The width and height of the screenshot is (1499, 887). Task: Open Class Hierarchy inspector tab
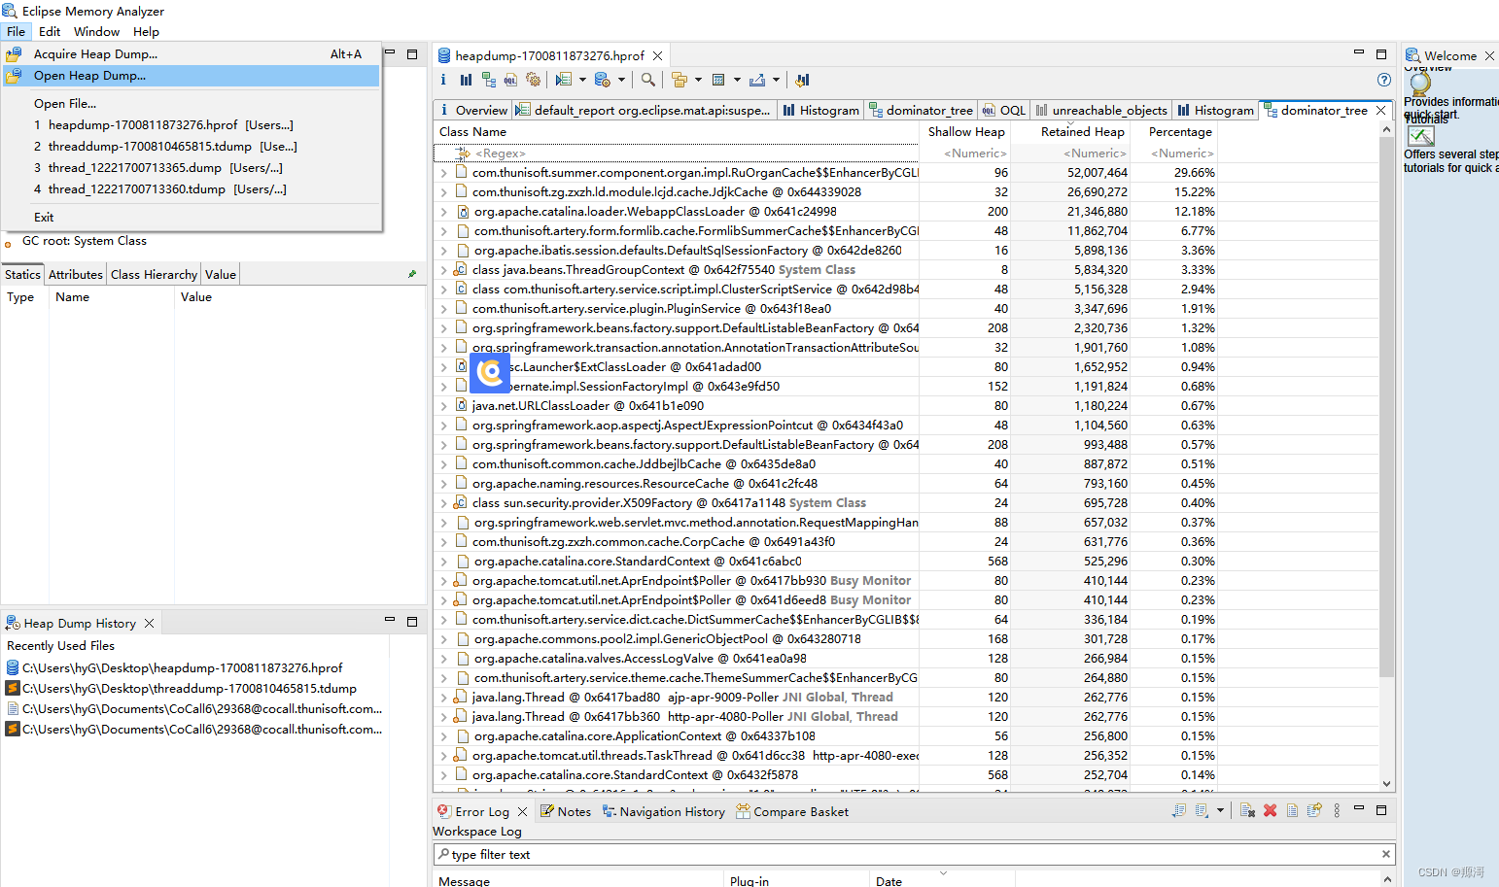154,275
